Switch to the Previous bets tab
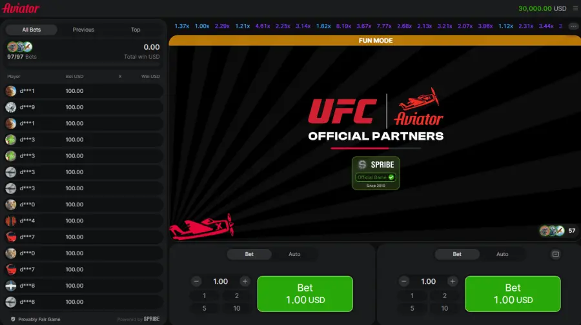This screenshot has width=581, height=325. coord(83,30)
